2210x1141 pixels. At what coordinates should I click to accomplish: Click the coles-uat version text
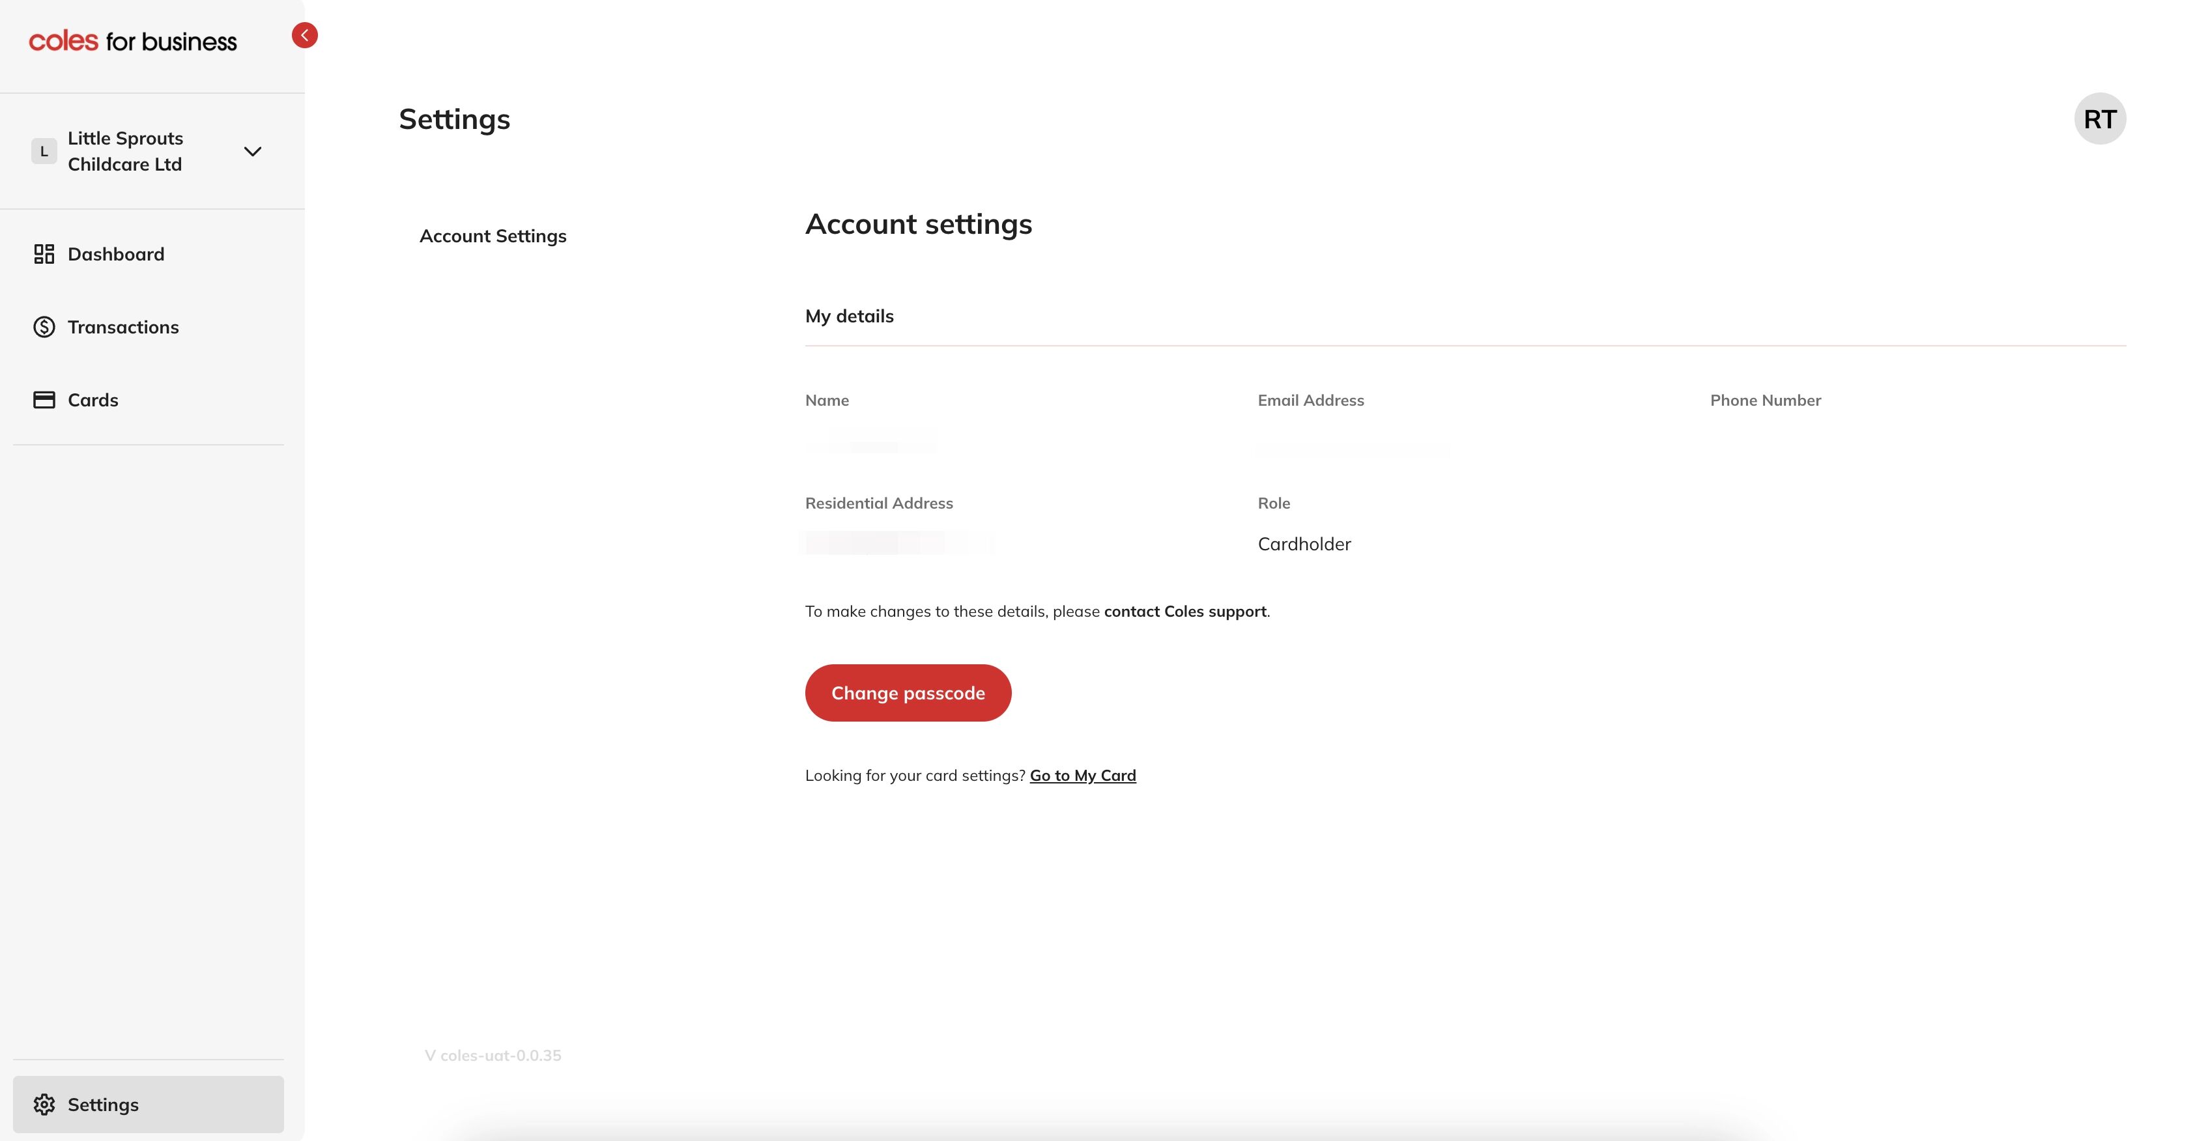[493, 1055]
